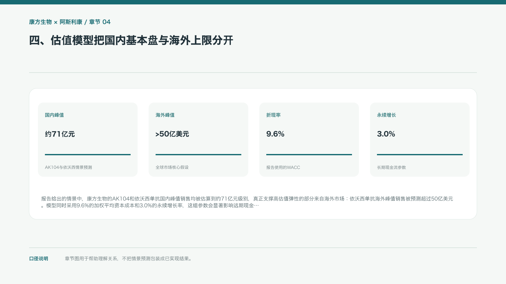Screen dimensions: 506x284
Task: Click the caption 全球市场核心假设
Action: click(172, 167)
